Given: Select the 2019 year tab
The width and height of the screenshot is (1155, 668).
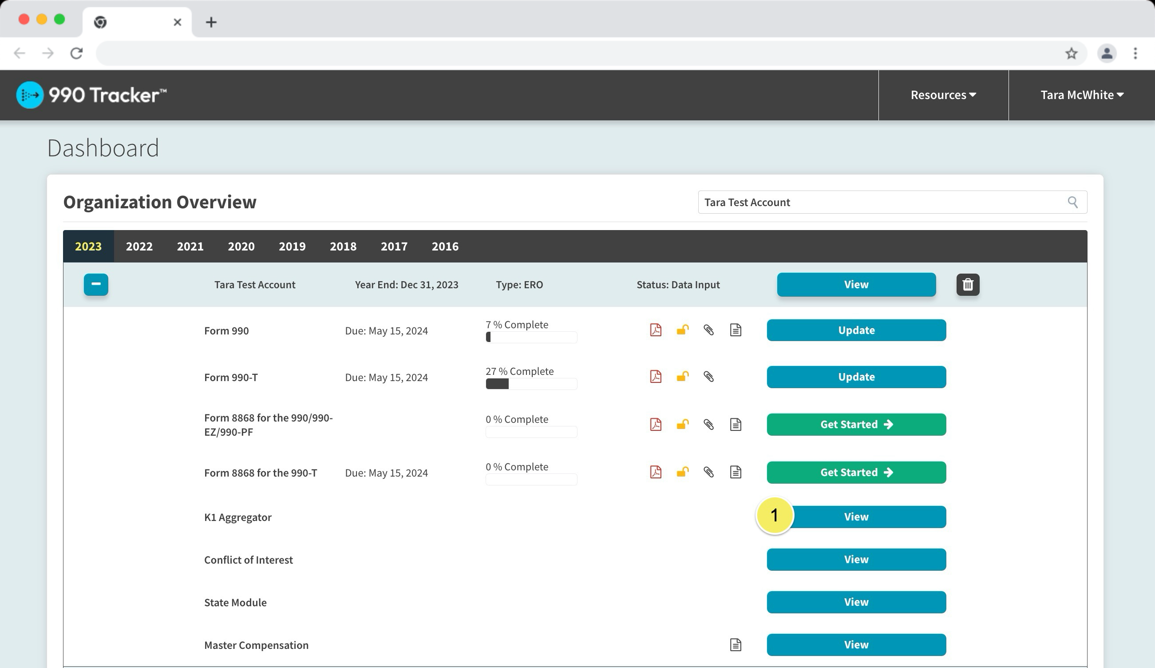Looking at the screenshot, I should pos(292,247).
